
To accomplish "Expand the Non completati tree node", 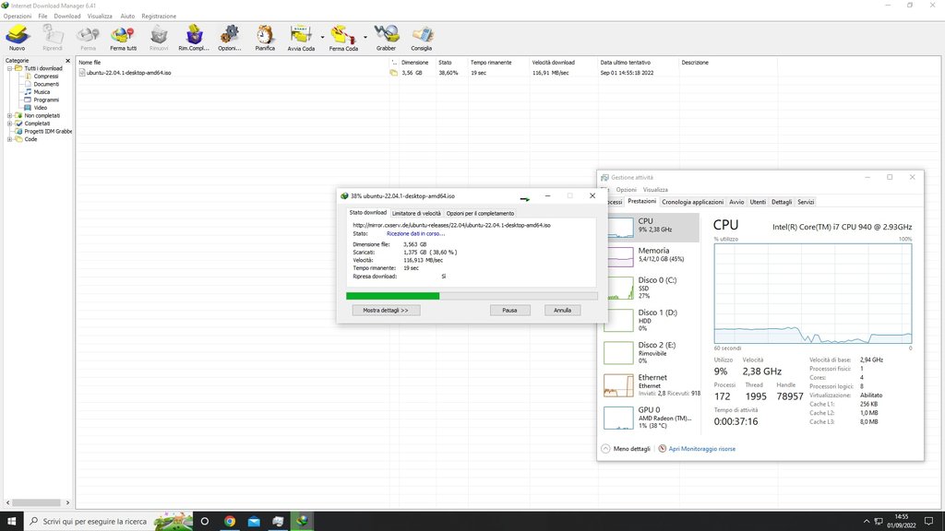I will pyautogui.click(x=9, y=115).
